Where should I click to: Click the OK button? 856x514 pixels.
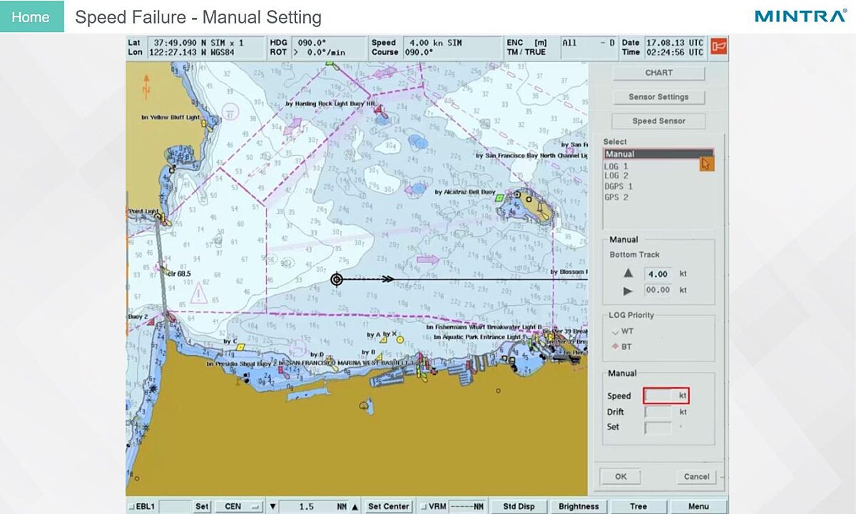621,477
